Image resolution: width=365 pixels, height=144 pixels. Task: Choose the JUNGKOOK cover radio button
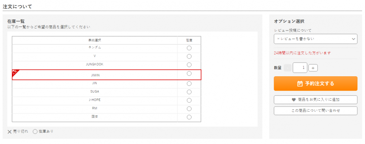click(189, 65)
